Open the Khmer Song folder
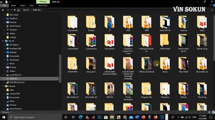Viewport: 215px width, 120px height. click(202, 42)
